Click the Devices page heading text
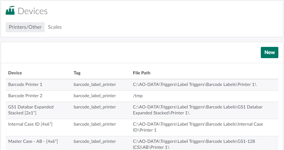284x150 pixels. 33,11
